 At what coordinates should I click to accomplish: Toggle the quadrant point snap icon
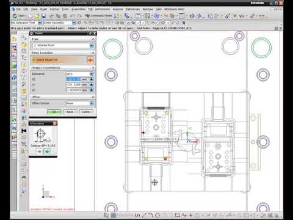[163, 23]
